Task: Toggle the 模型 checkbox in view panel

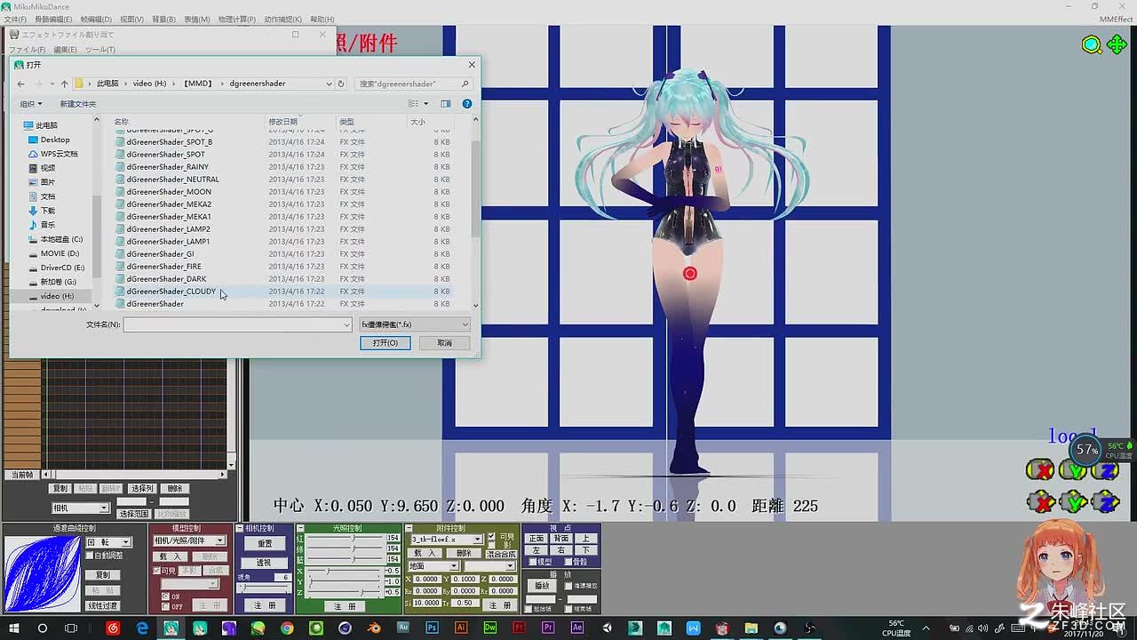Action: pyautogui.click(x=532, y=562)
